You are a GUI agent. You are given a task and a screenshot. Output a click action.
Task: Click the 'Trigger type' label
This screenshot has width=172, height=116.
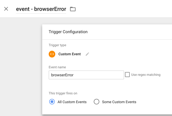pyautogui.click(x=57, y=45)
